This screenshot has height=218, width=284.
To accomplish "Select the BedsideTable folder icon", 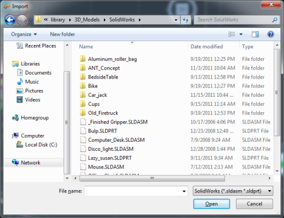I will [x=83, y=77].
